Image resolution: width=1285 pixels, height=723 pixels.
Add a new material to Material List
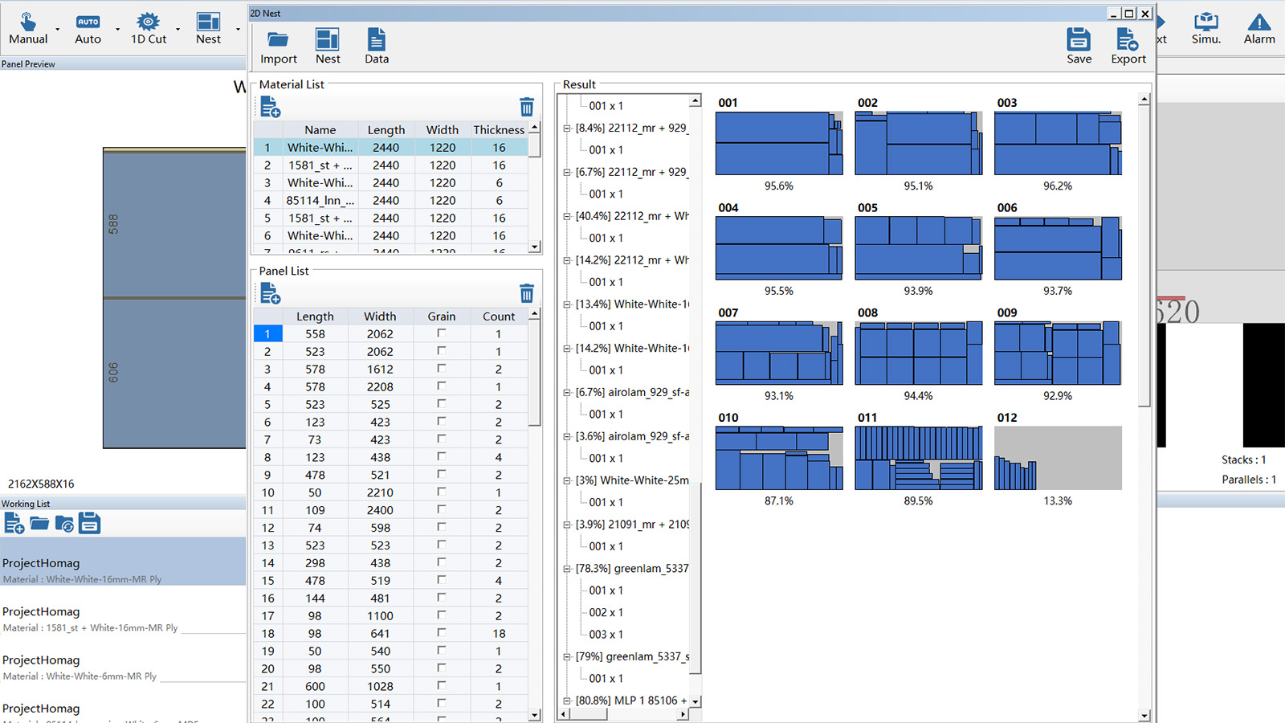tap(271, 107)
